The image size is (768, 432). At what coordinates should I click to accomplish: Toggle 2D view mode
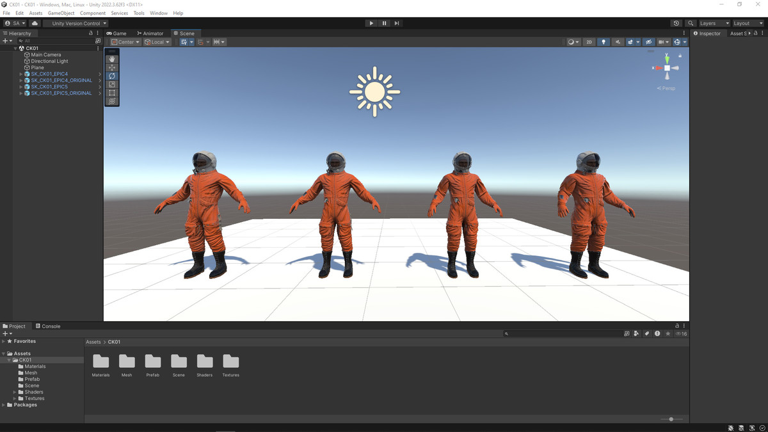click(x=589, y=42)
